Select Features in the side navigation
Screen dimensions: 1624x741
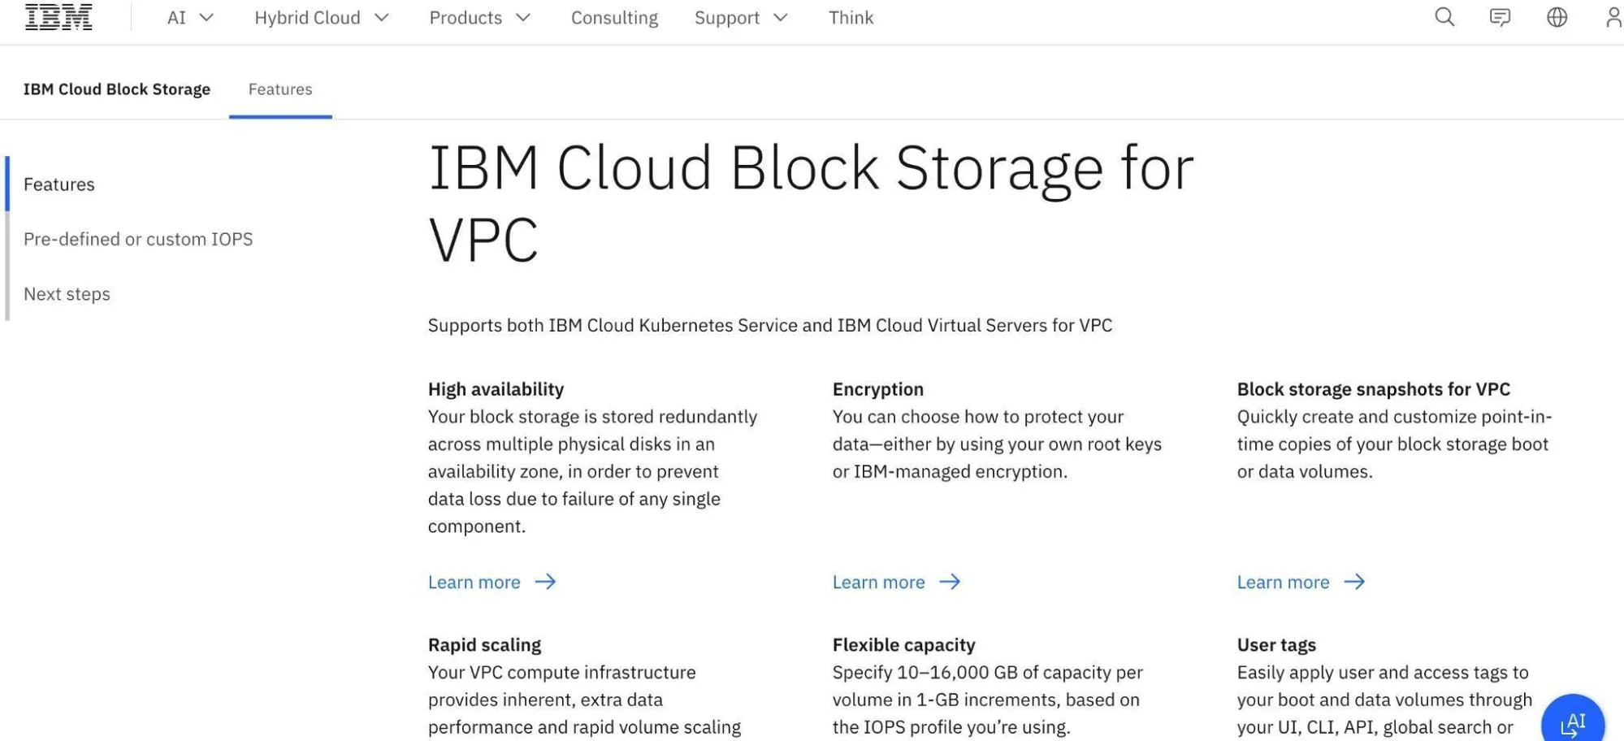(x=59, y=184)
